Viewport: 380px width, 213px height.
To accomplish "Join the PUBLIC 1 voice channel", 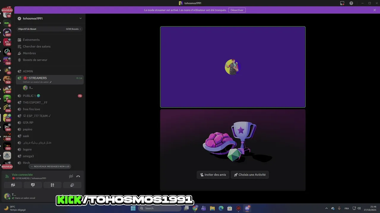I will (50, 96).
